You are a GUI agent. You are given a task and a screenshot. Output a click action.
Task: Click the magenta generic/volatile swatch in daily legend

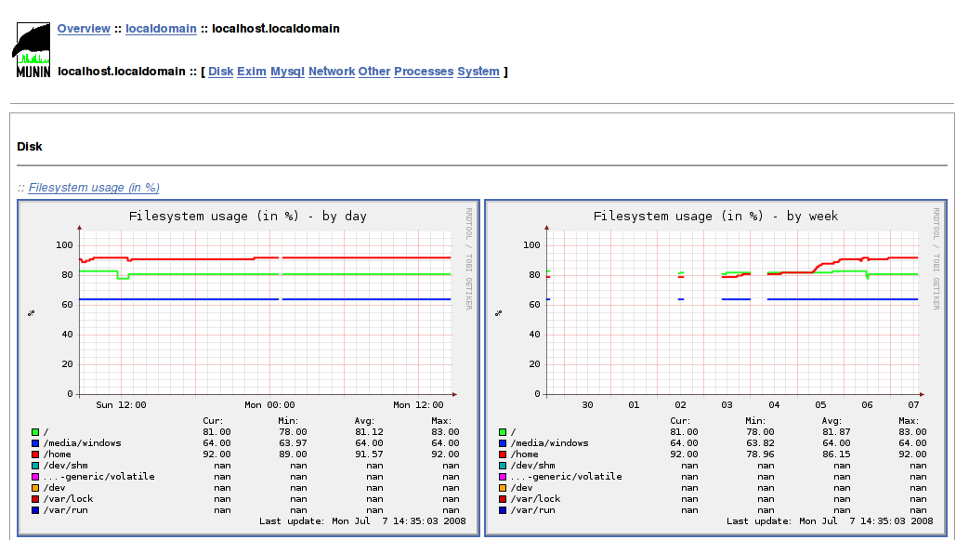click(x=35, y=477)
